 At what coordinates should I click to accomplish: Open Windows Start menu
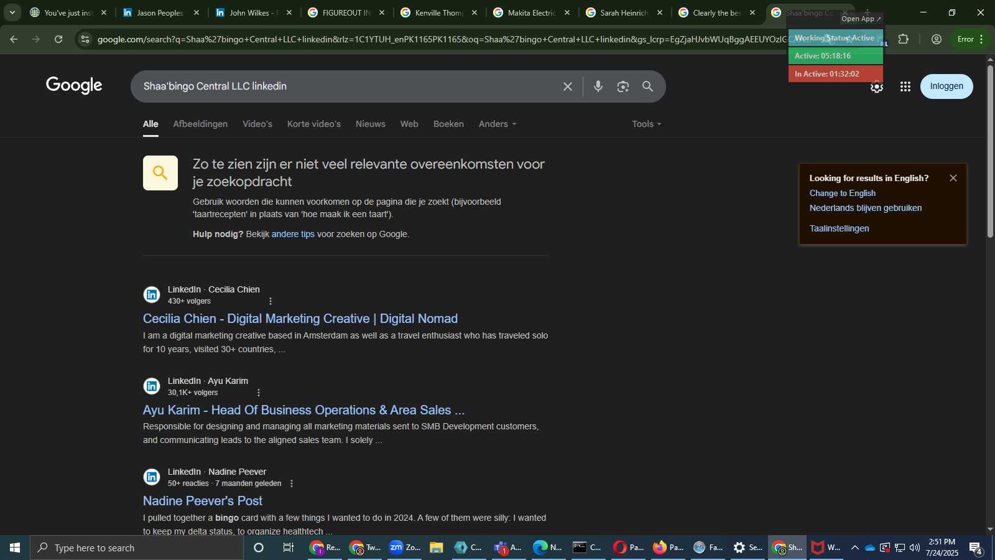[x=15, y=548]
